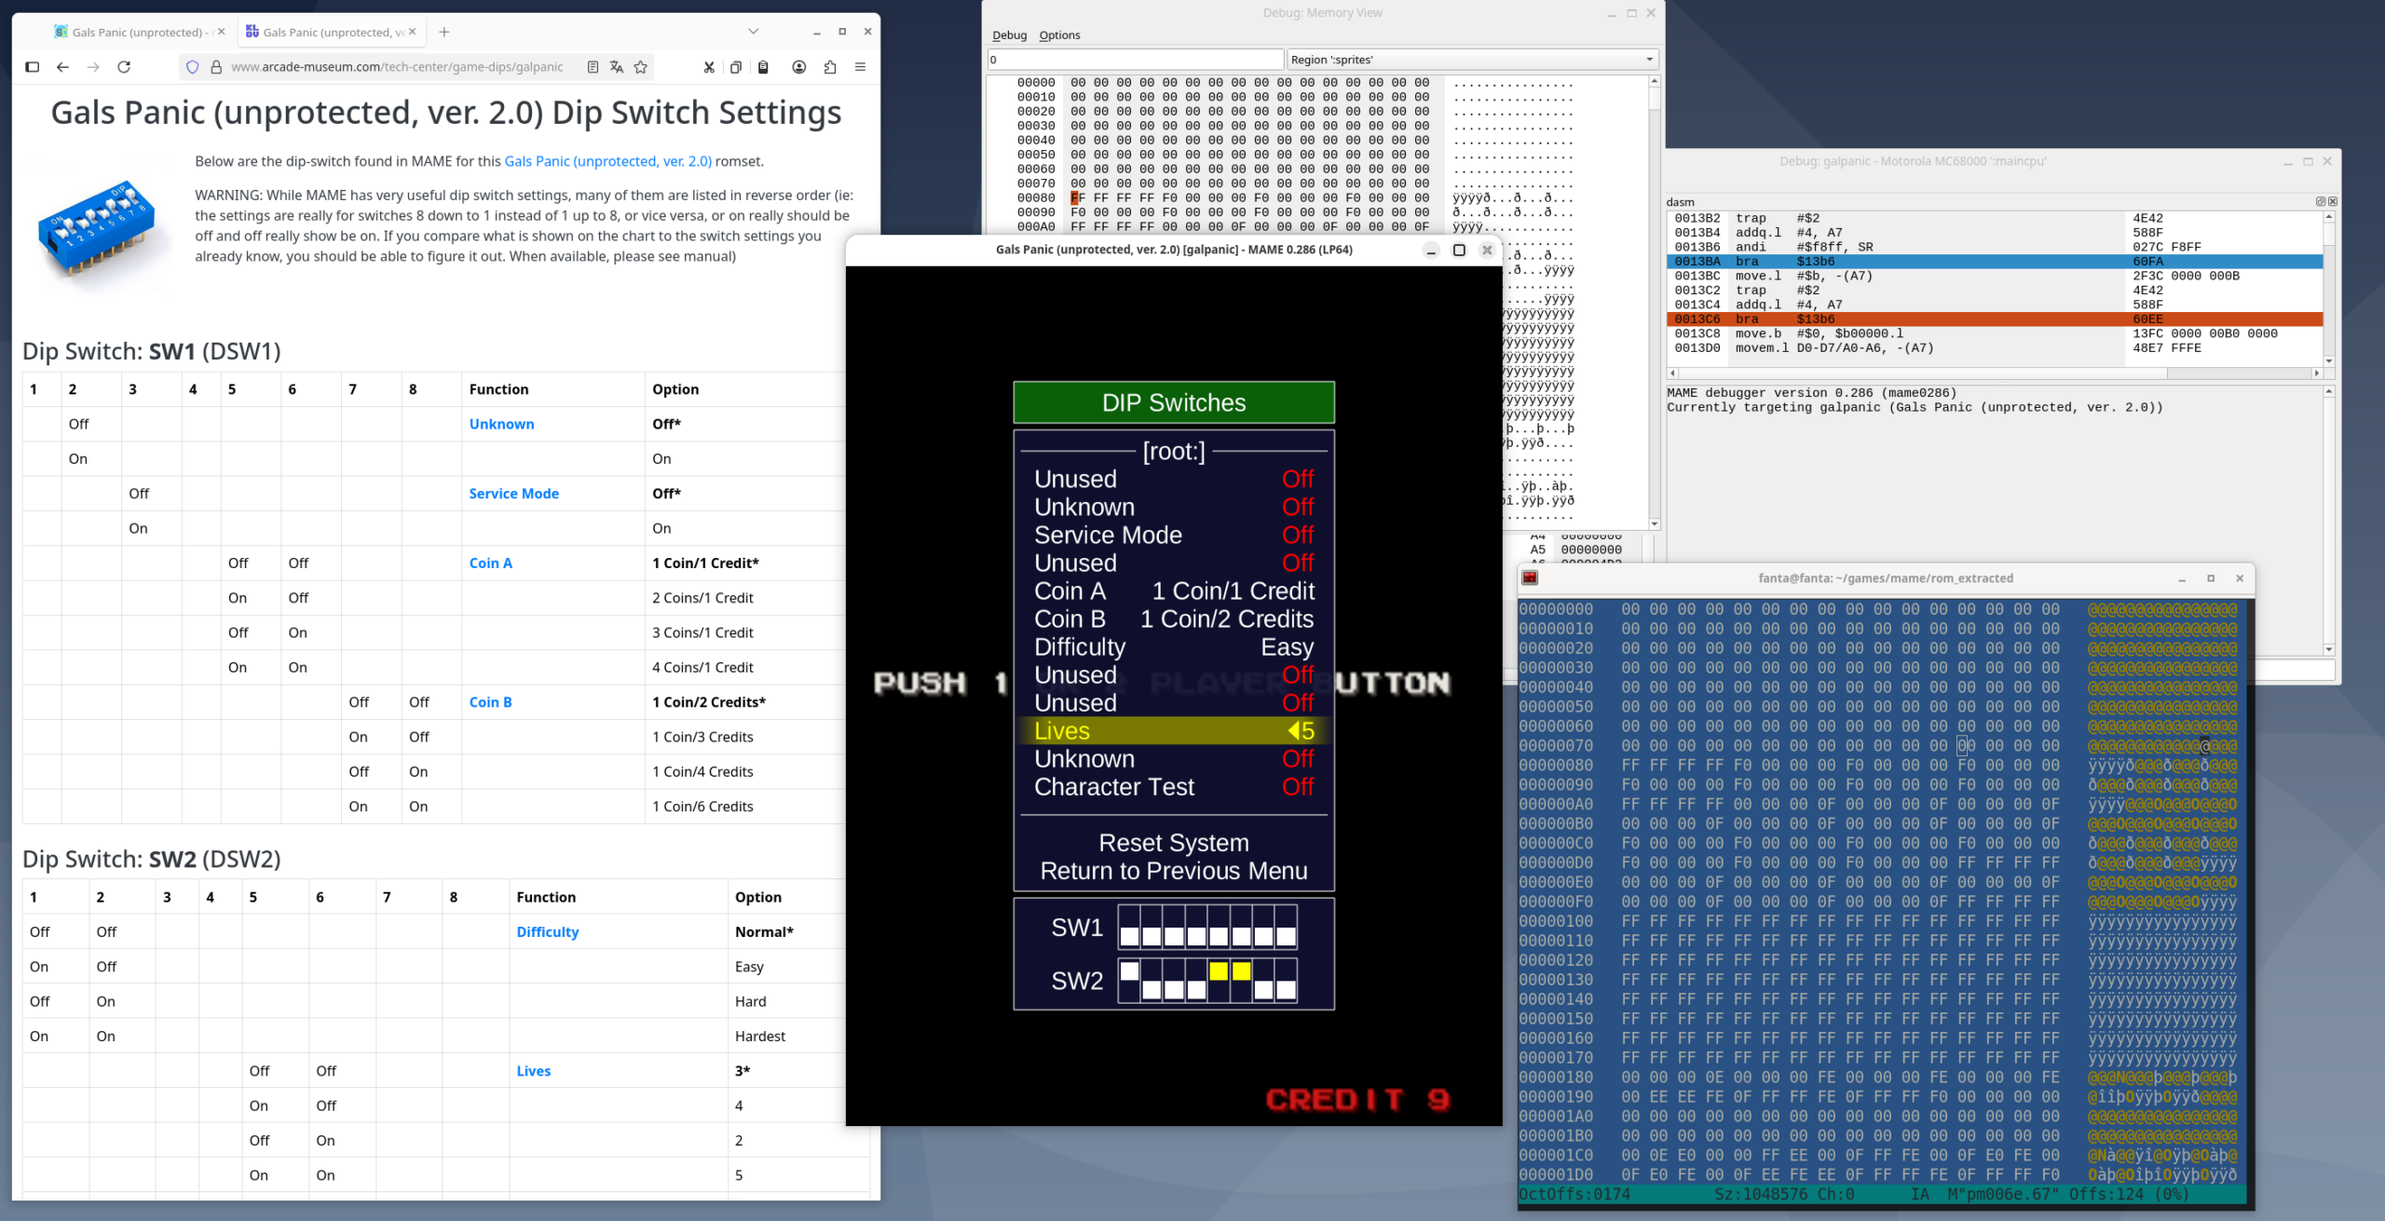Expand the Firefox list all tabs chevron
This screenshot has height=1221, width=2385.
tap(753, 32)
